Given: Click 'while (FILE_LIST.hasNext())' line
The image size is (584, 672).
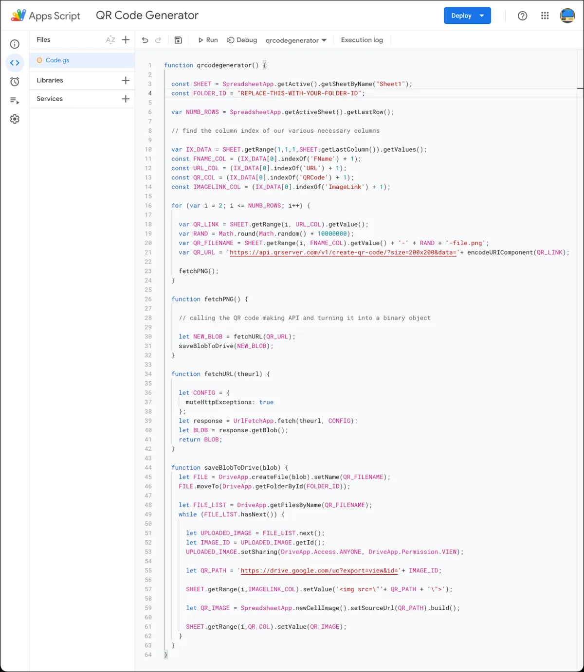Looking at the screenshot, I should coord(232,514).
